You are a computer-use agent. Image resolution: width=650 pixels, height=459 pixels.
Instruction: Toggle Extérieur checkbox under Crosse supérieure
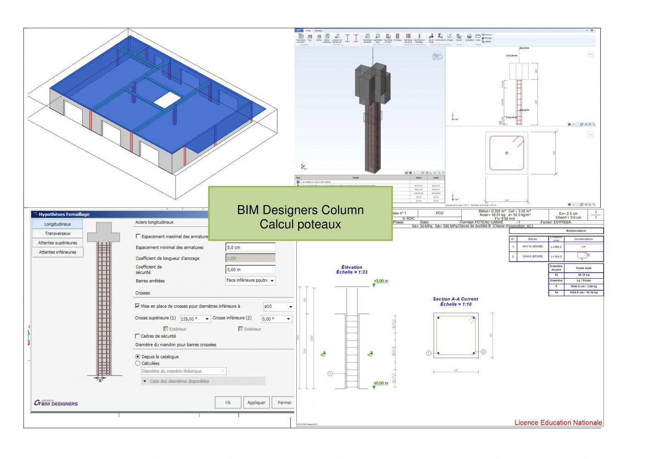pos(166,329)
